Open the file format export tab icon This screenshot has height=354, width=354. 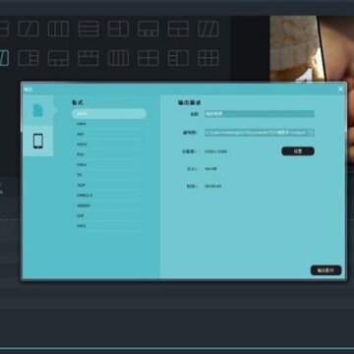(38, 110)
